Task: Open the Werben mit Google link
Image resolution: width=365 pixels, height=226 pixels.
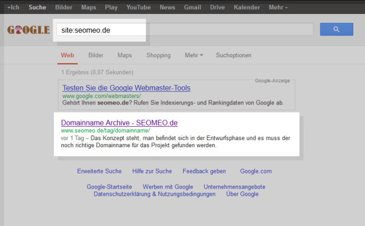Action: [168, 187]
